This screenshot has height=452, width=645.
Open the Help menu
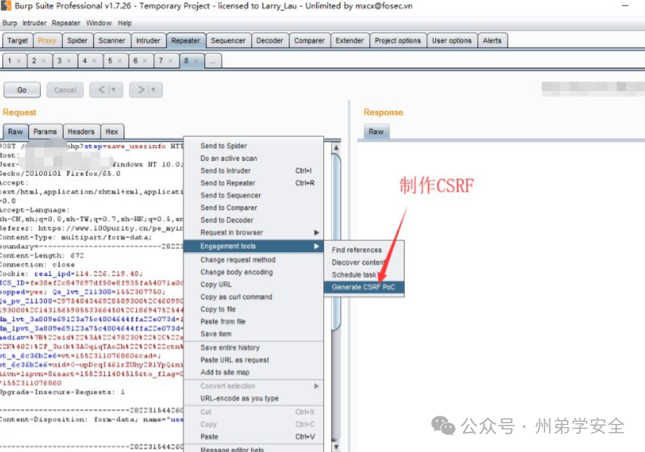click(x=125, y=23)
